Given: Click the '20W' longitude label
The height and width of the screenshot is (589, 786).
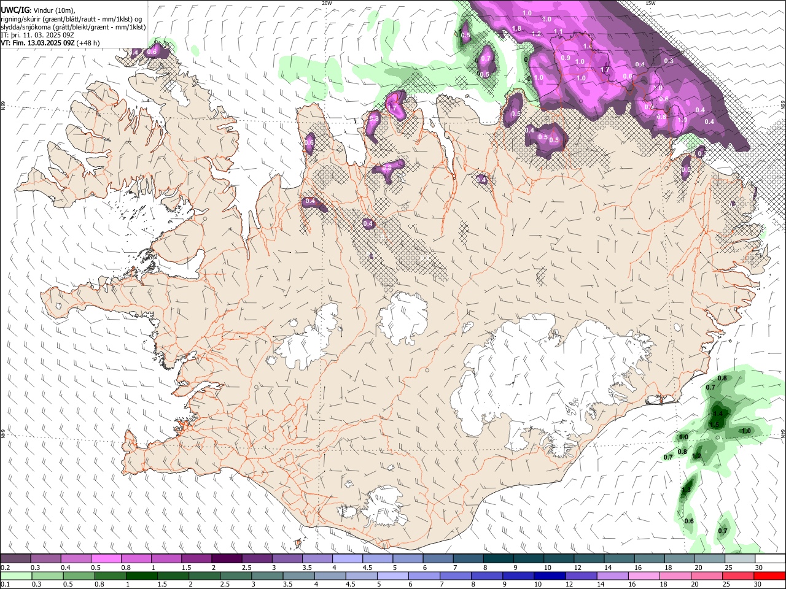Looking at the screenshot, I should 327,3.
